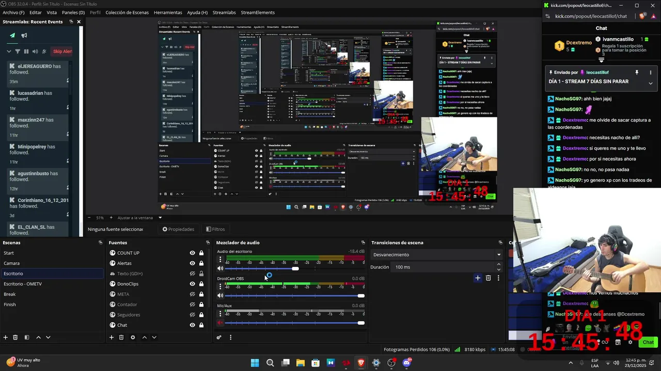Image resolution: width=661 pixels, height=371 pixels.
Task: Open Vista menu
Action: tap(52, 12)
